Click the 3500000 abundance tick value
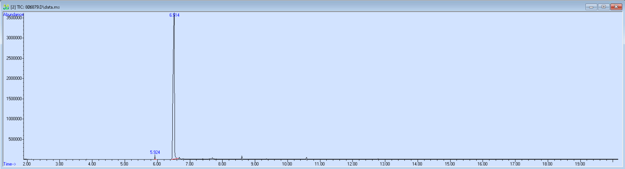The image size is (625, 169). point(14,18)
